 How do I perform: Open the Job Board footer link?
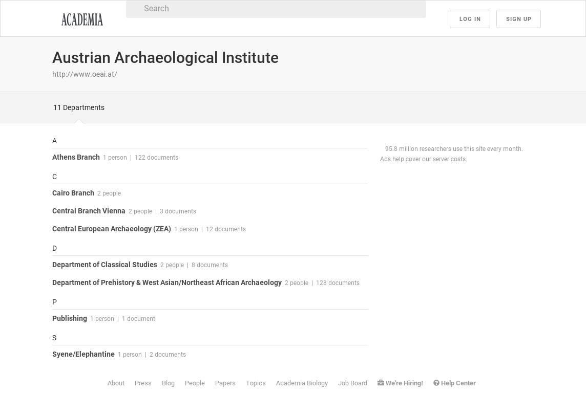click(x=352, y=383)
